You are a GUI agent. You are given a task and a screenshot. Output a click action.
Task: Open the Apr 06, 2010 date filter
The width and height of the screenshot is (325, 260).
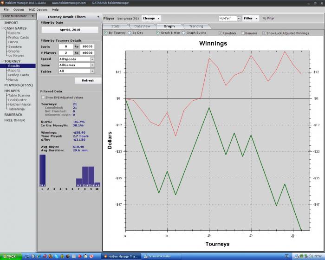point(70,30)
